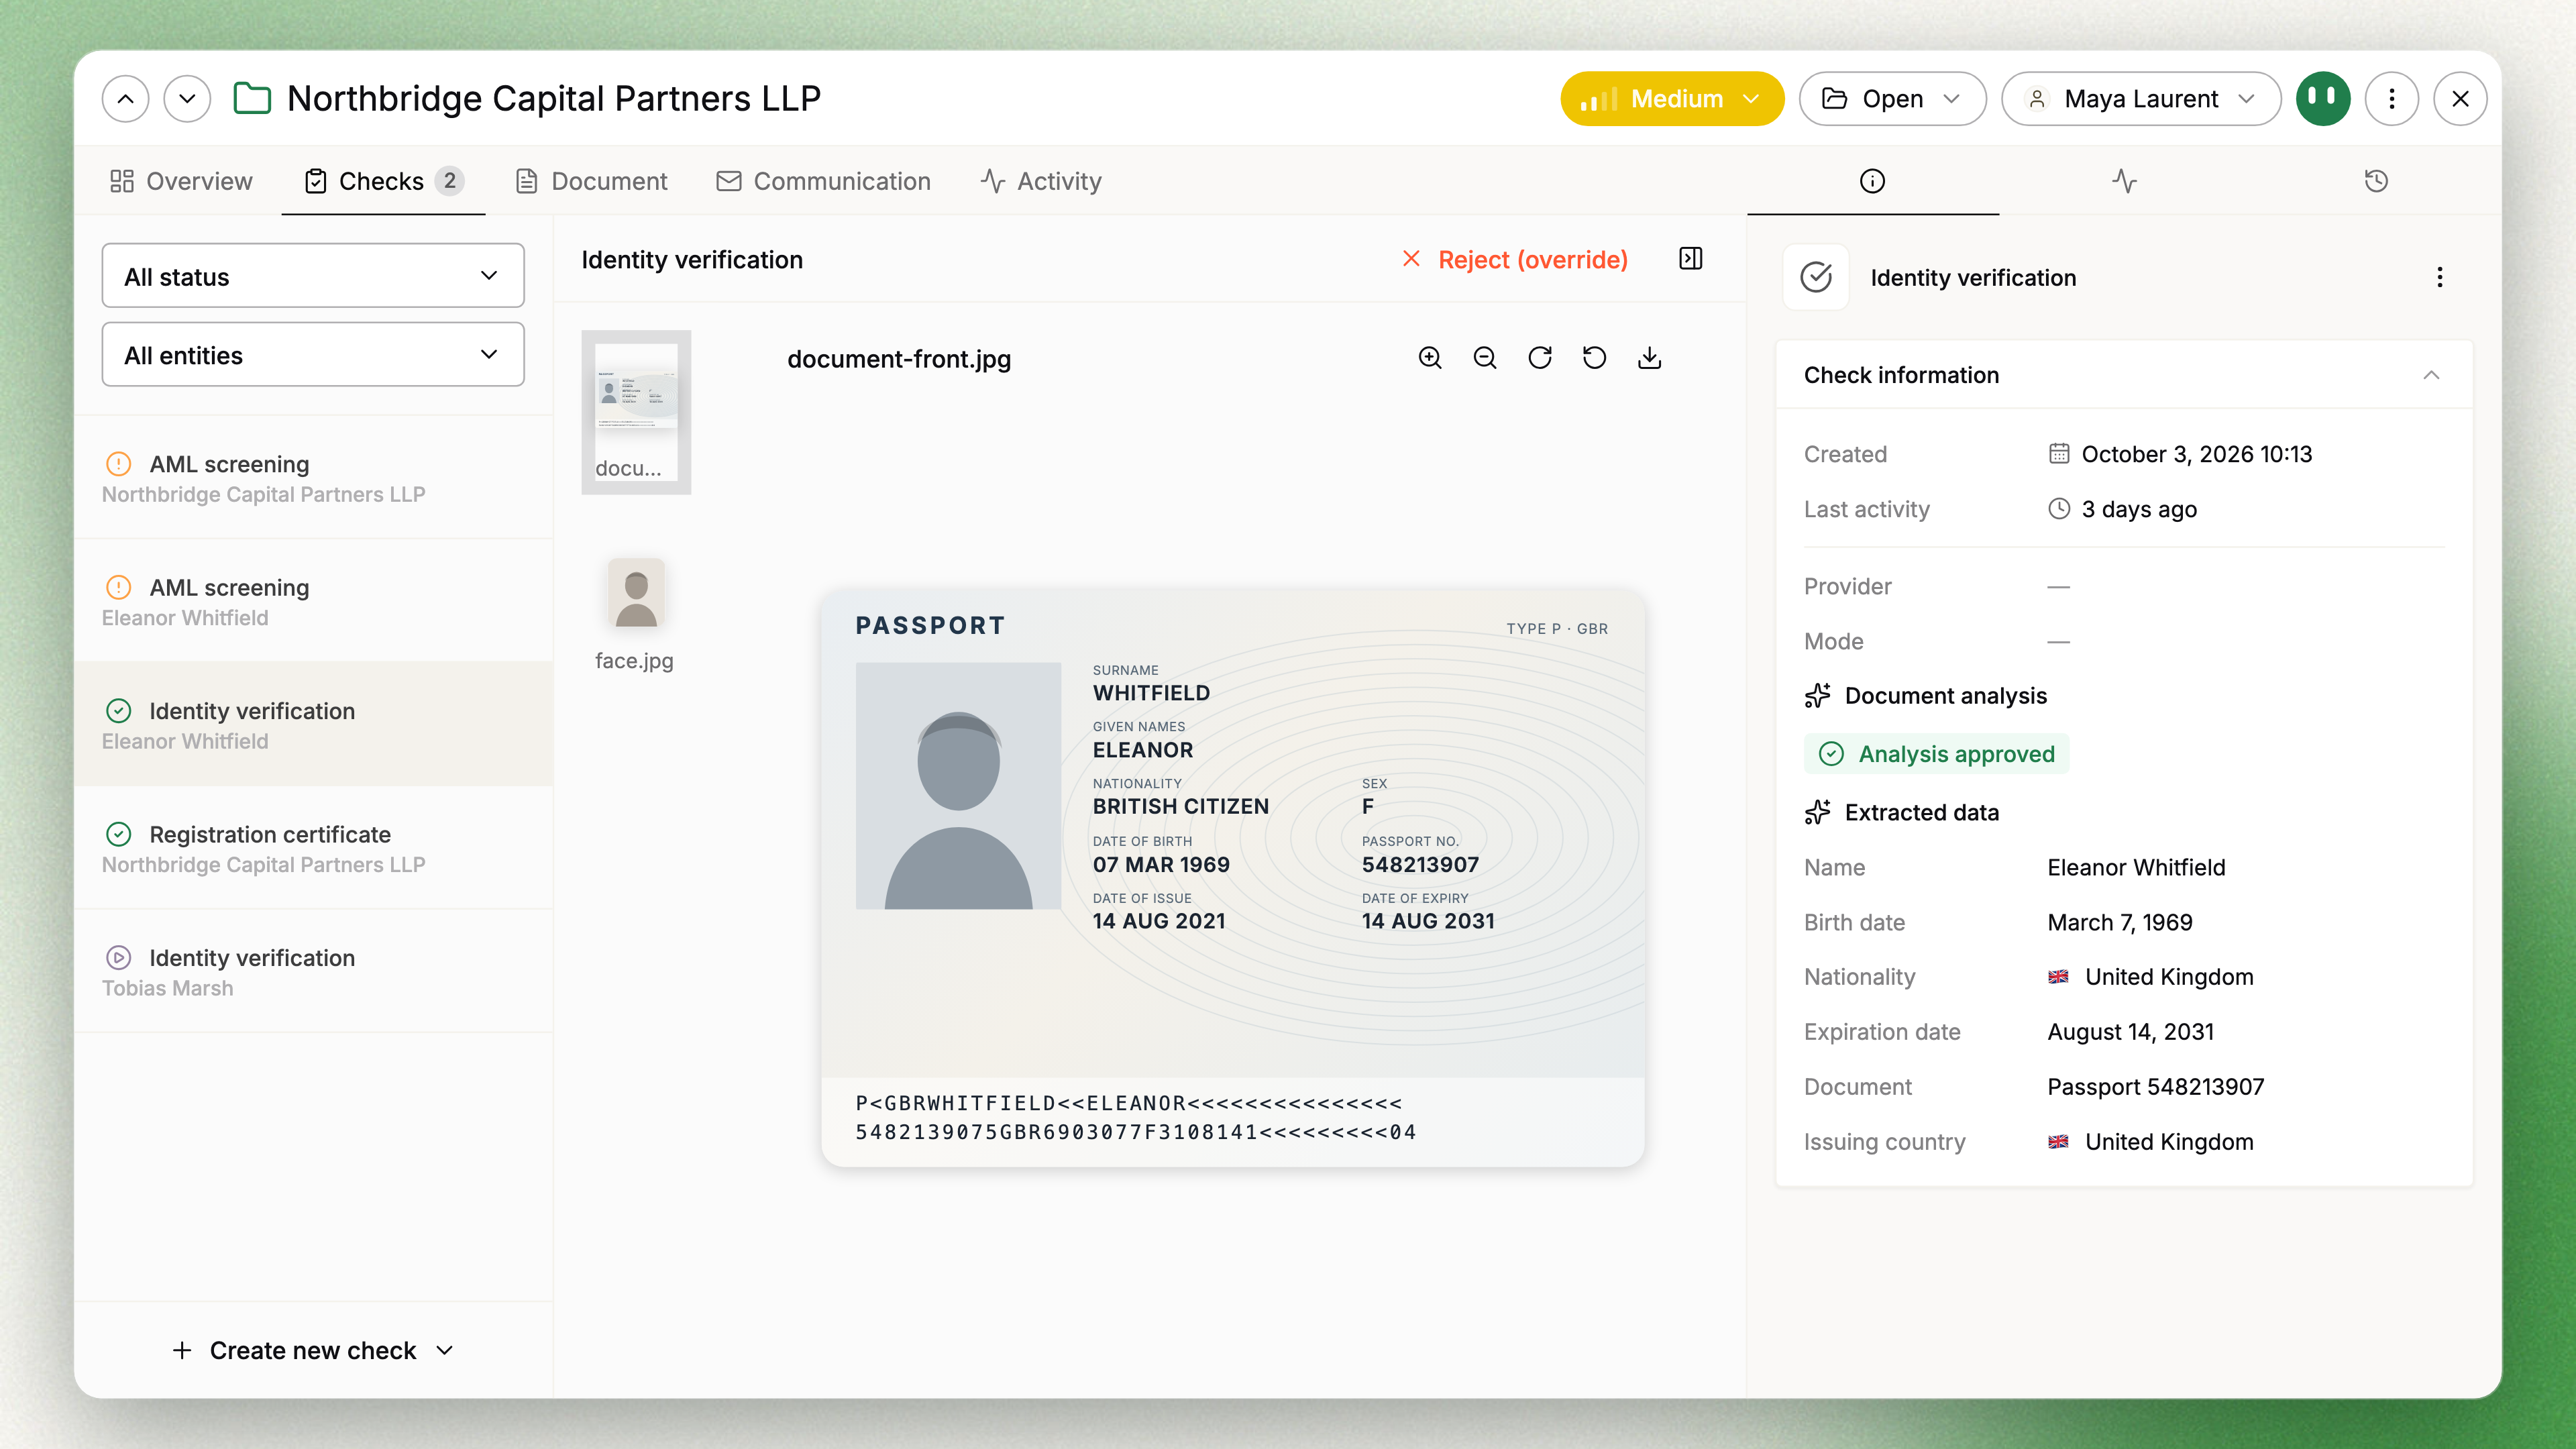
Task: Rotate document image clockwise
Action: 1540,358
